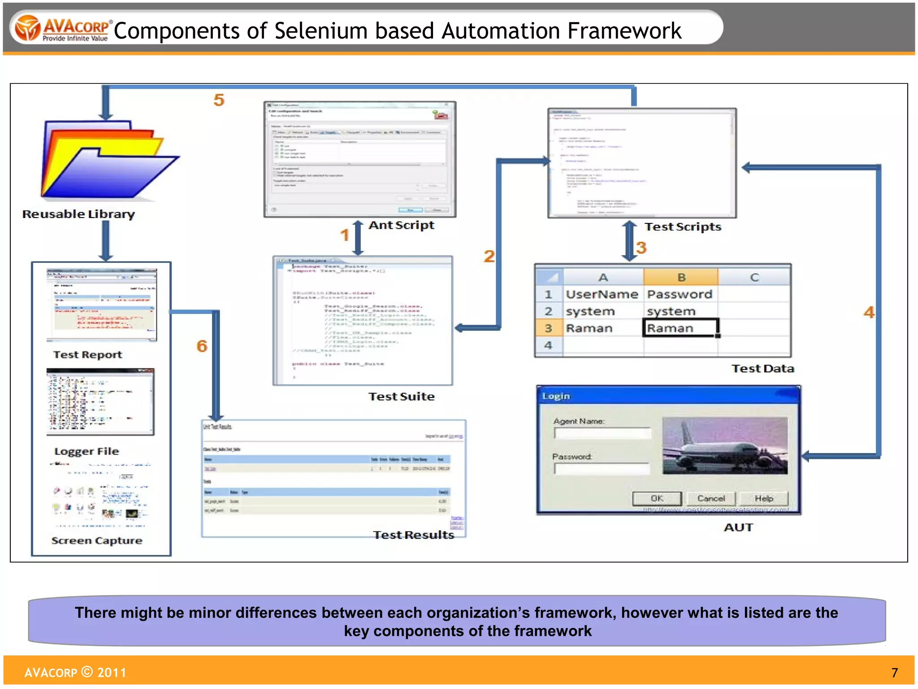The height and width of the screenshot is (689, 918).
Task: Select the 'system' cell in column B
Action: 681,311
